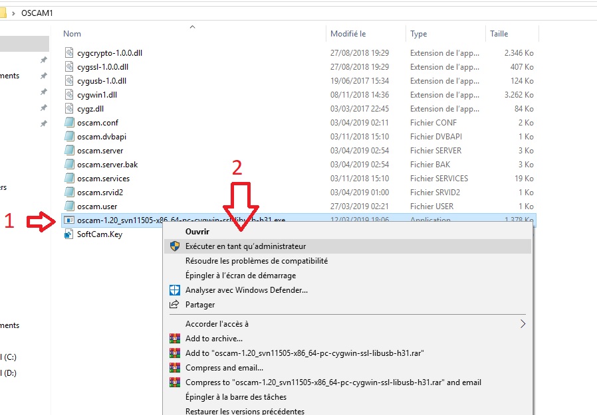Select the oscam.conf file name

pyautogui.click(x=98, y=122)
